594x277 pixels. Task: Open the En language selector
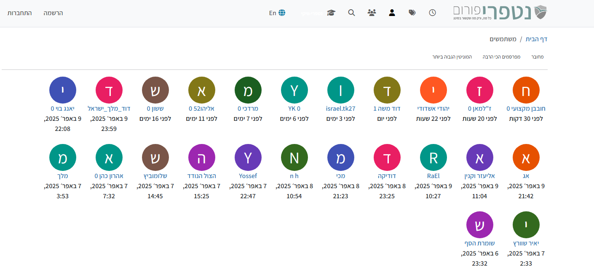pos(277,13)
